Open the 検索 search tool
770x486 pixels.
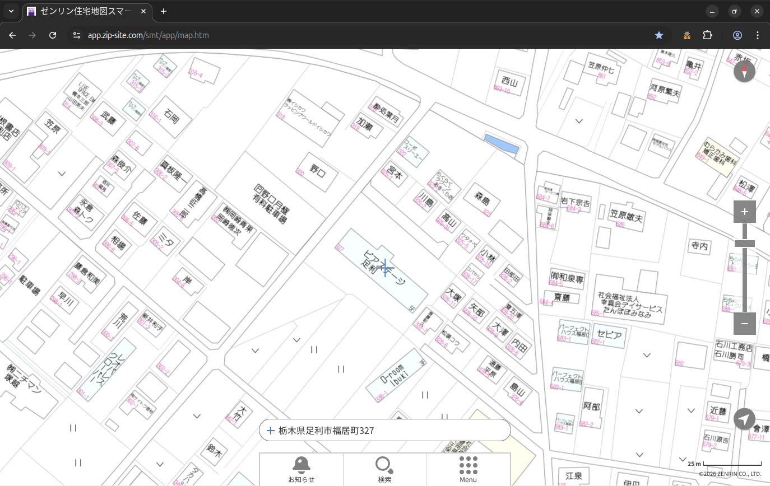pyautogui.click(x=384, y=469)
